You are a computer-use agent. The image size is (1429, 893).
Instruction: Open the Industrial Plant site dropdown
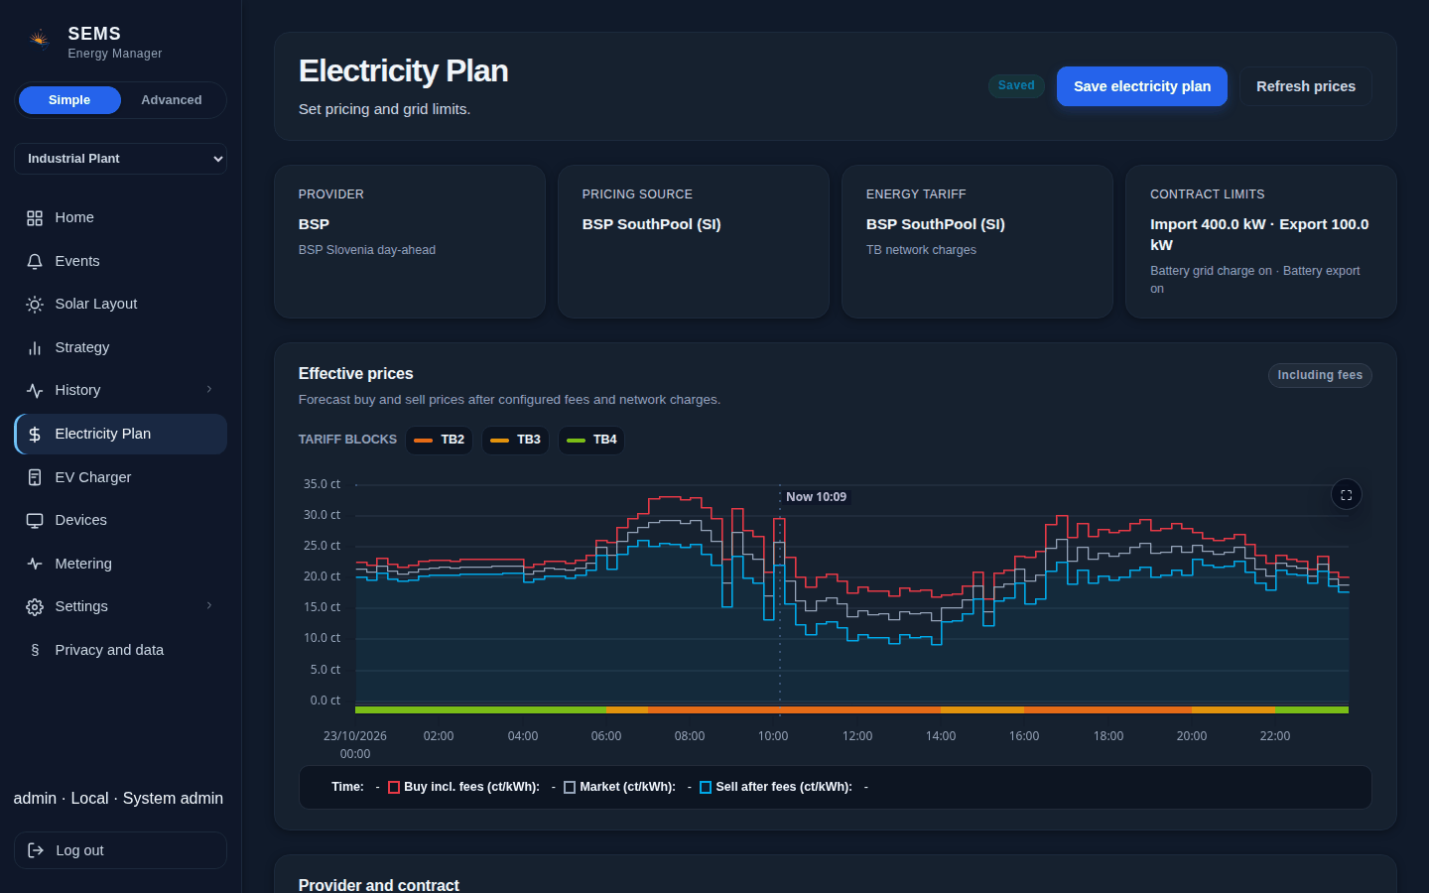click(x=120, y=159)
